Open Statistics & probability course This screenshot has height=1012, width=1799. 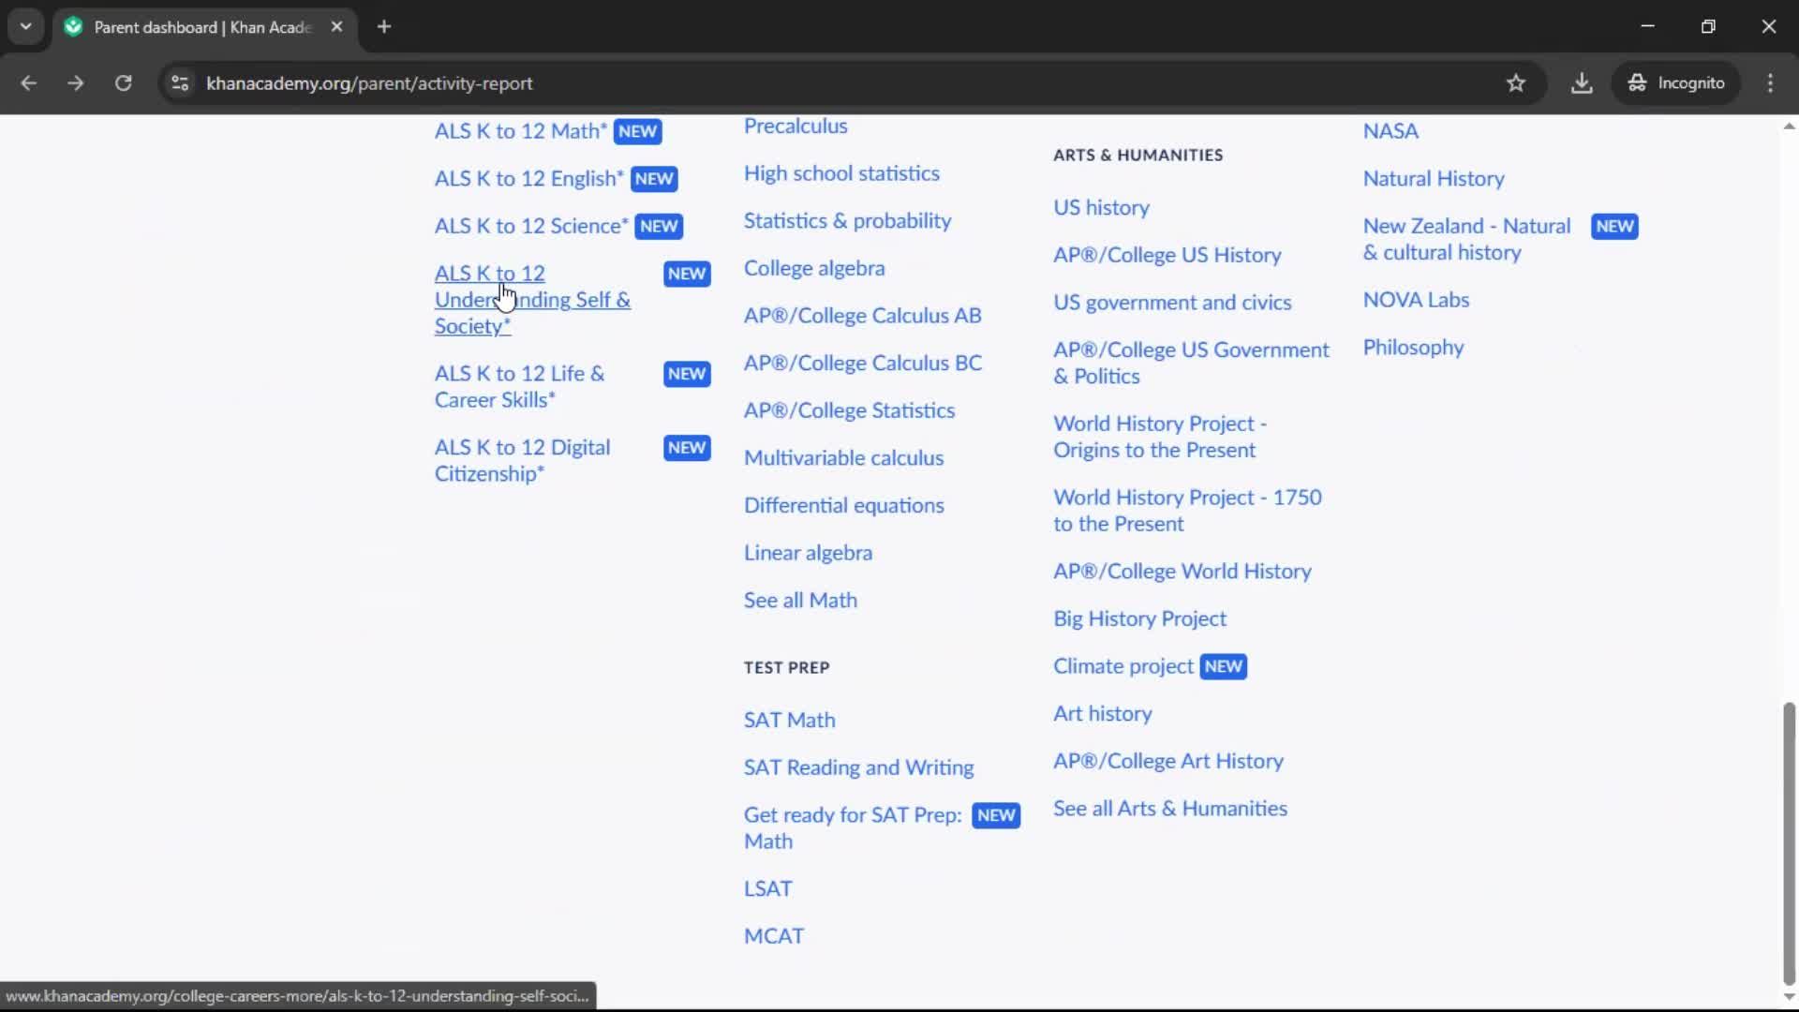(847, 221)
